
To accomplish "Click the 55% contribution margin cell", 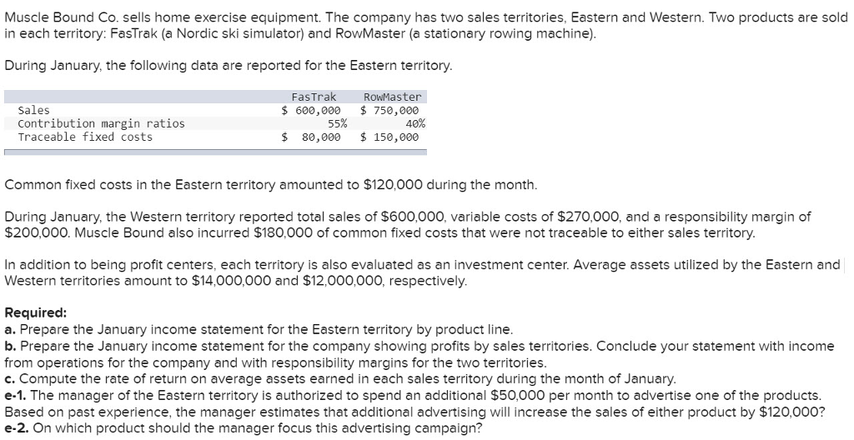I will 337,123.
